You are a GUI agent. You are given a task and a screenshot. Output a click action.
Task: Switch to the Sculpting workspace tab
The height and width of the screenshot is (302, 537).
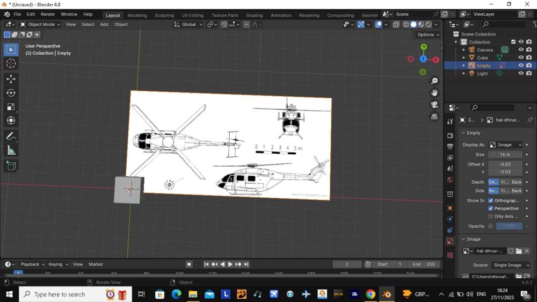[x=164, y=15]
